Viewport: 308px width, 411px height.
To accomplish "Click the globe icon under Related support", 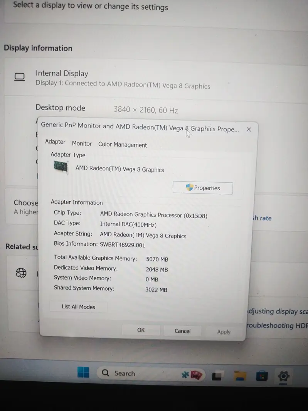I will (21, 273).
